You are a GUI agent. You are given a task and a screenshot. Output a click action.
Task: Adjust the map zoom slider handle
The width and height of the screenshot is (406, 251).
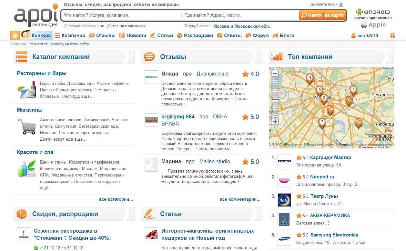(275, 101)
